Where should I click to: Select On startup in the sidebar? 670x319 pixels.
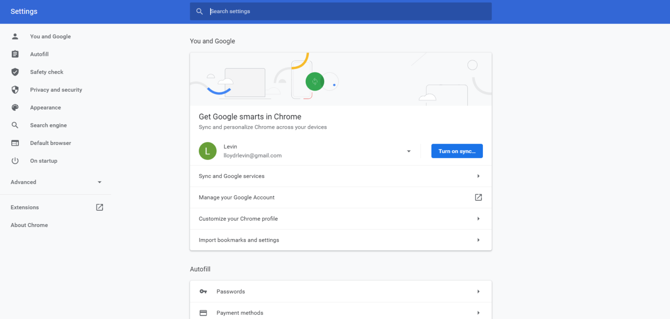click(44, 161)
